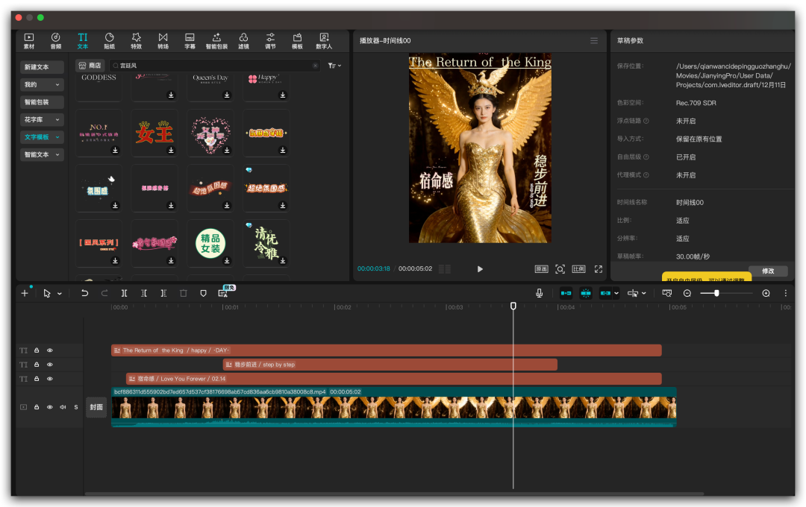Download the 女王 text template
Viewport: 806px width, 507px height.
171,150
